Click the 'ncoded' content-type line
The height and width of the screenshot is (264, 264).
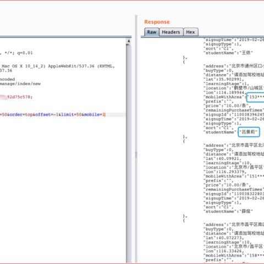[7, 79]
